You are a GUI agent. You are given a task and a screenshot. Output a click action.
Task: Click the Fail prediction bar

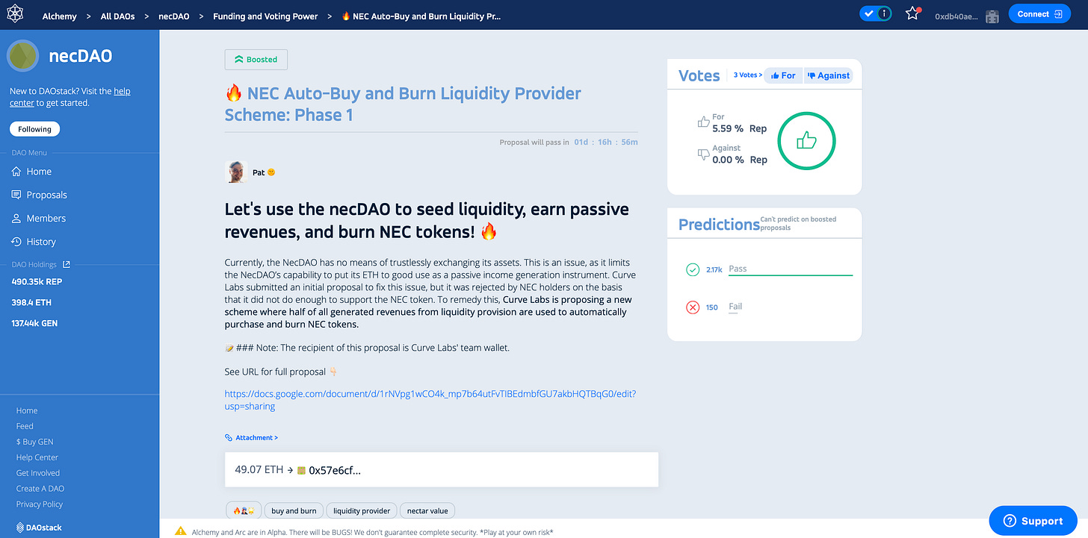click(735, 307)
